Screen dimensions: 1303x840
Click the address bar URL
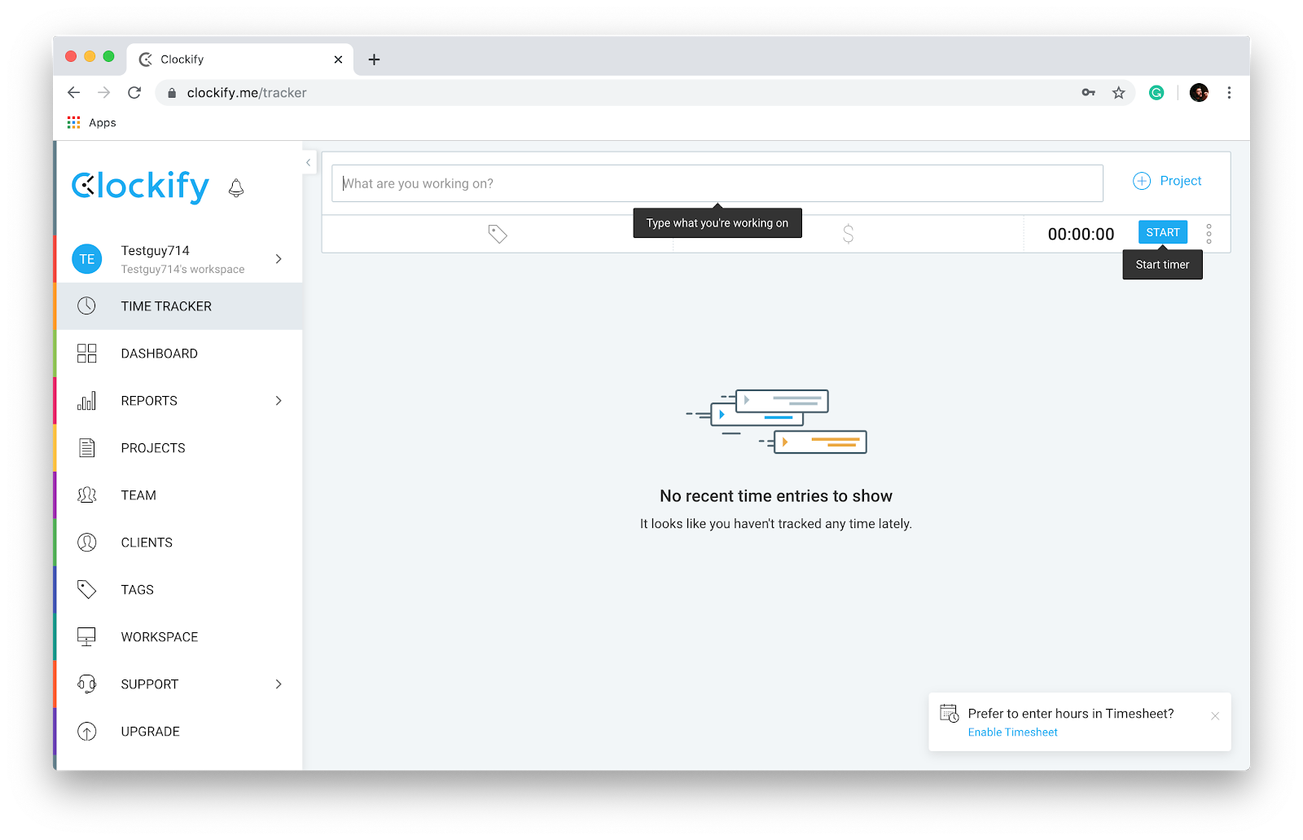pos(247,93)
